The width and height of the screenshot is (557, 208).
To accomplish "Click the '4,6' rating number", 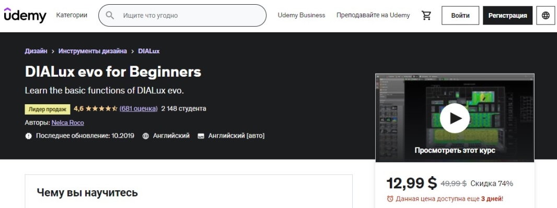I will pyautogui.click(x=78, y=108).
